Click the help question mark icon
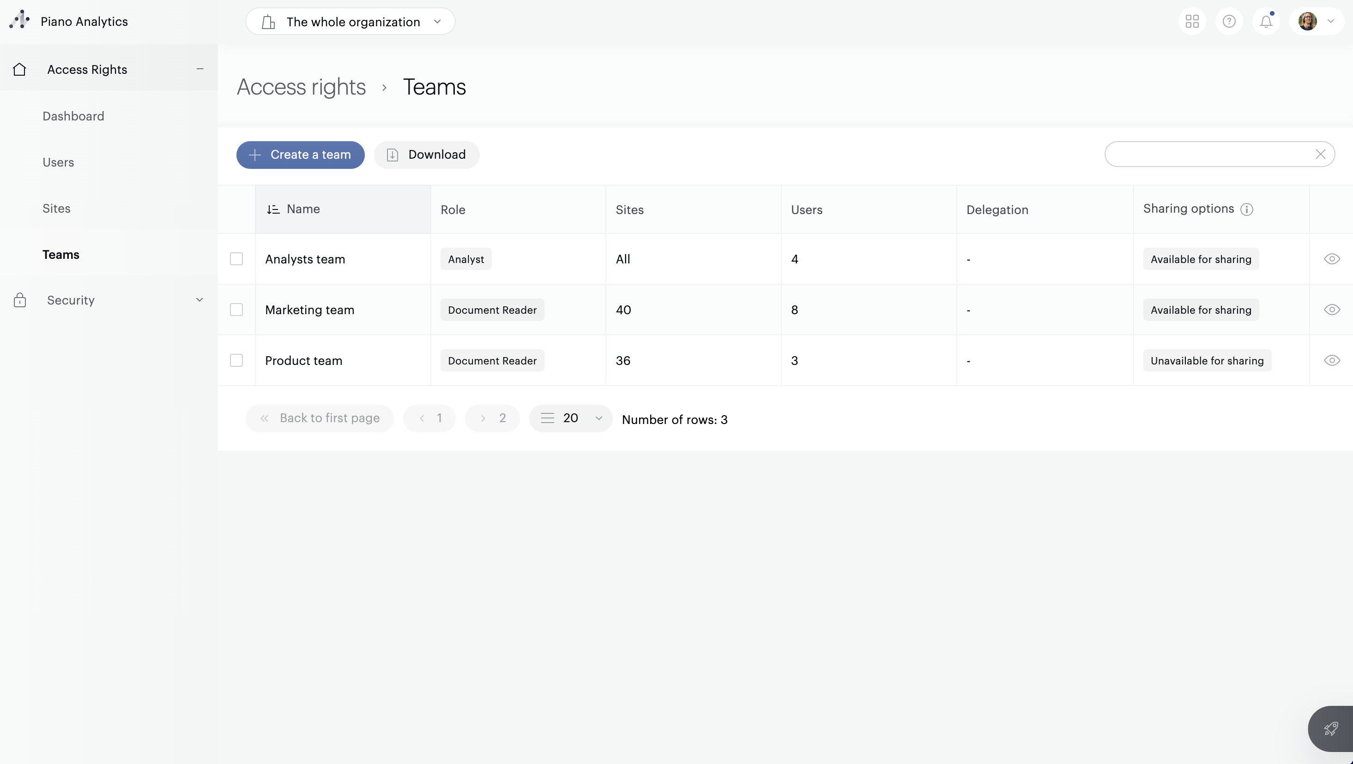This screenshot has width=1353, height=764. coord(1228,22)
